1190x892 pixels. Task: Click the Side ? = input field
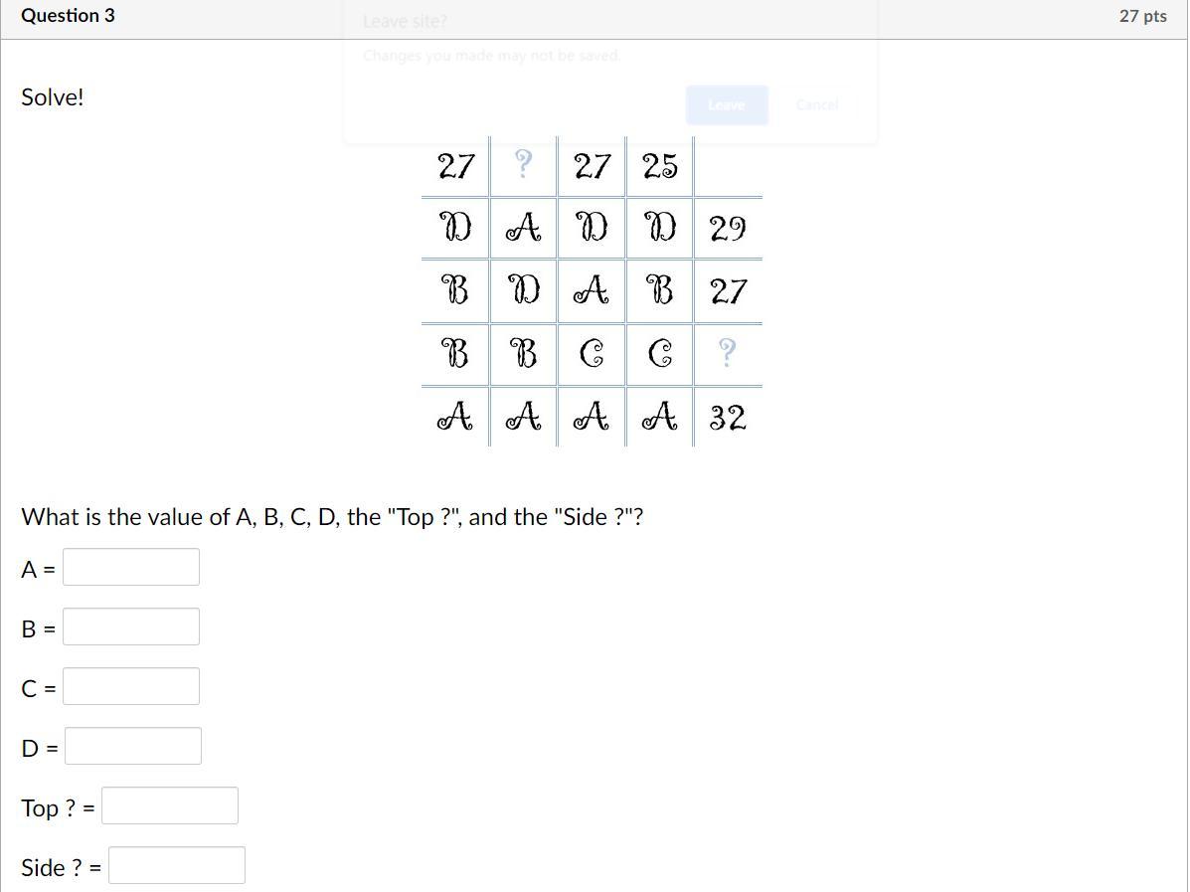pos(177,865)
